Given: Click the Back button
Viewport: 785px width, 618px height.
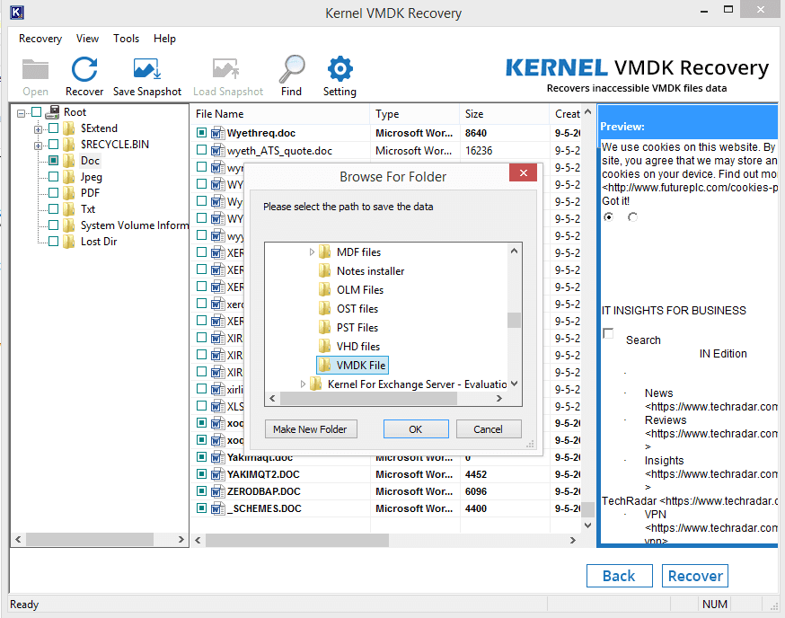Looking at the screenshot, I should click(620, 576).
